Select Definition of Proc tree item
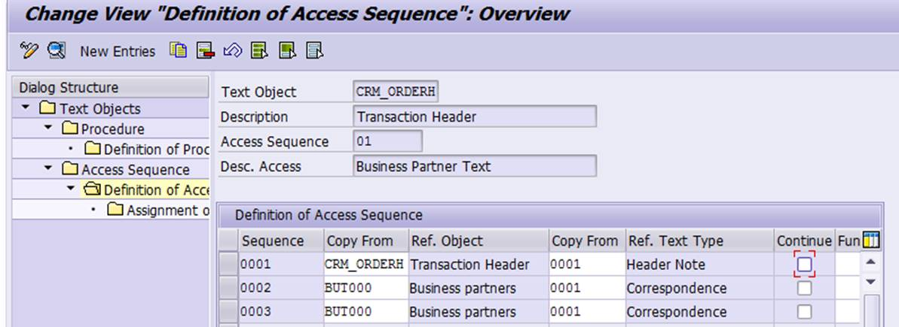The height and width of the screenshot is (327, 899). 156,149
